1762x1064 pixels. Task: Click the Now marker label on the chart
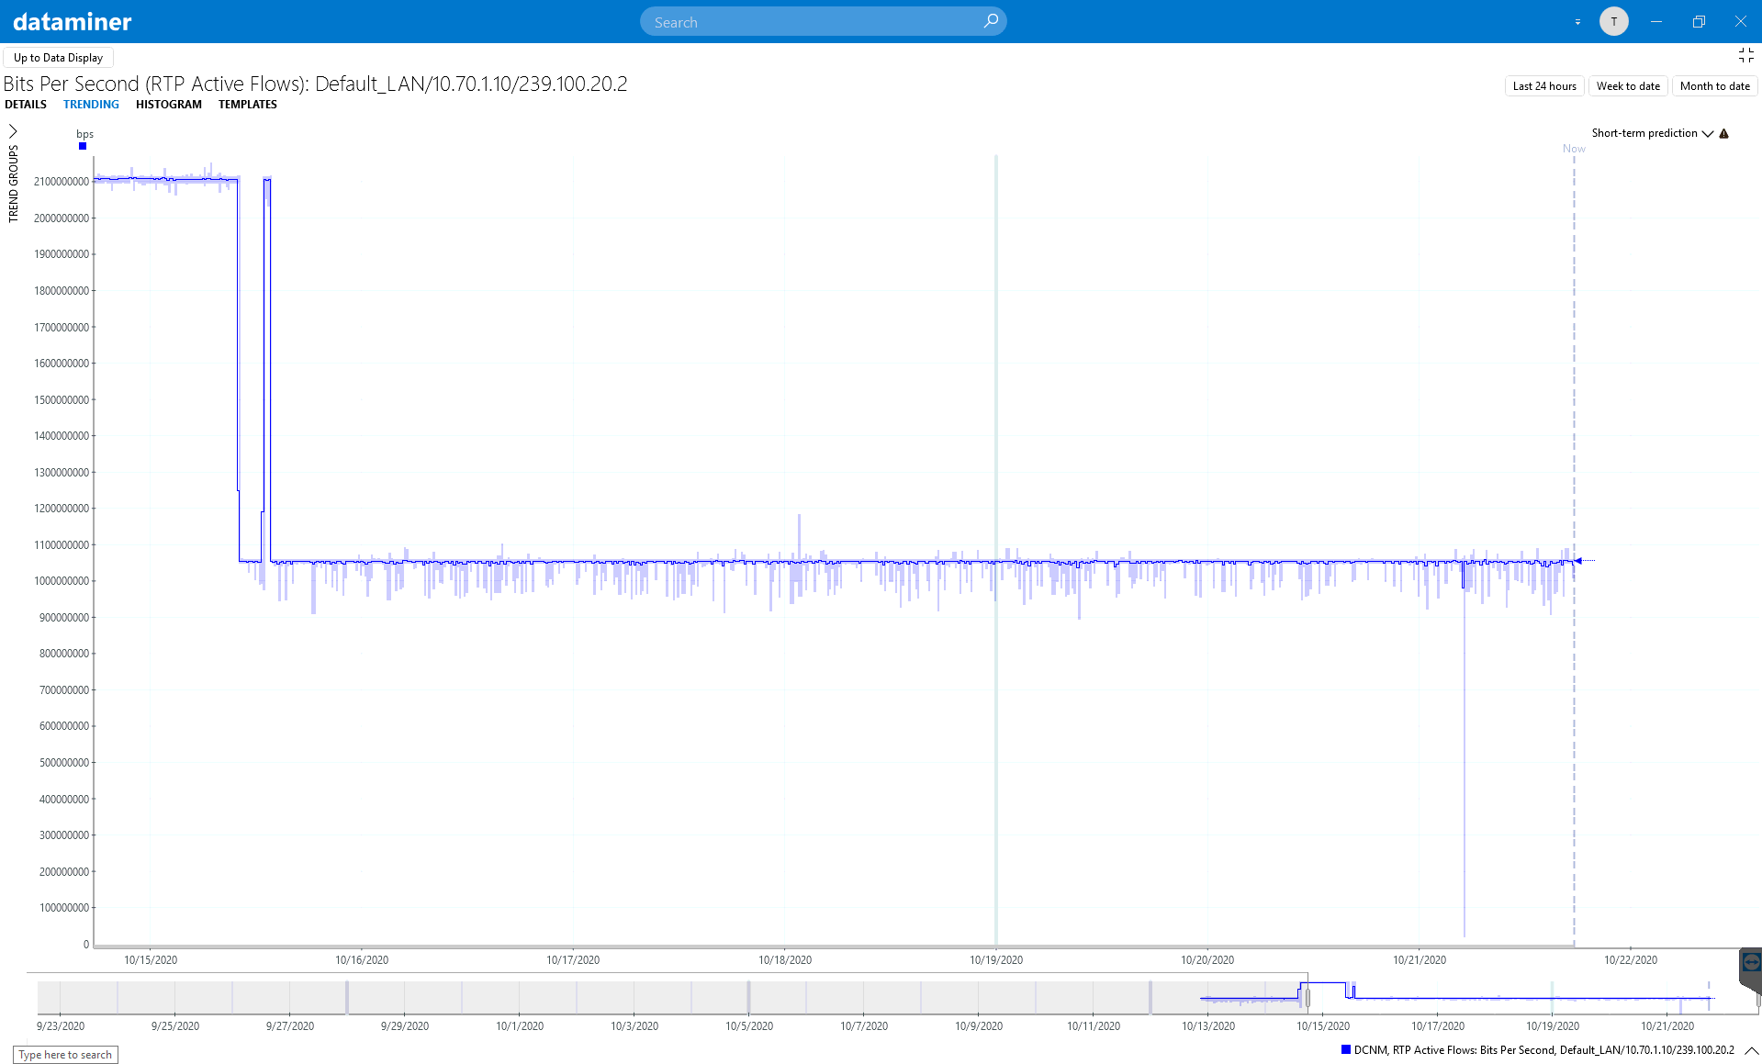pos(1574,149)
